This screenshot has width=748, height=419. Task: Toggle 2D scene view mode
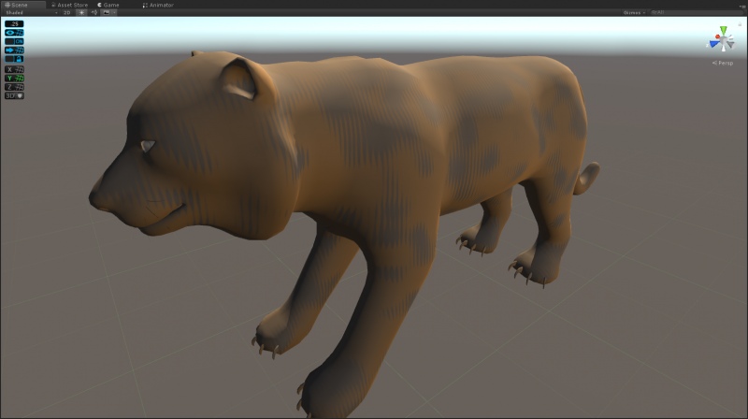tap(66, 13)
